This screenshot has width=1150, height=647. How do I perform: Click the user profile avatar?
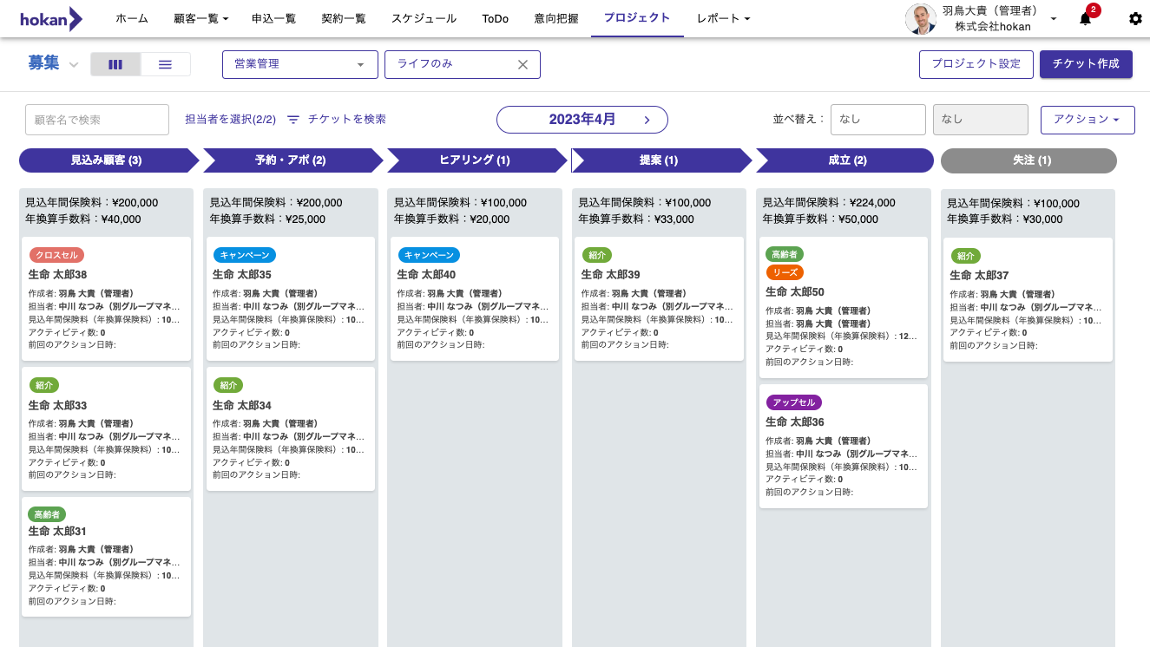921,19
